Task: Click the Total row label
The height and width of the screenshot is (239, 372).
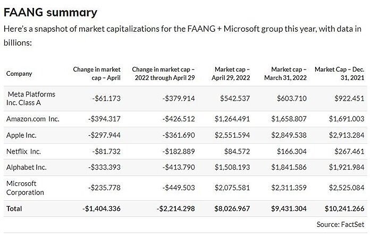Action: [14, 209]
